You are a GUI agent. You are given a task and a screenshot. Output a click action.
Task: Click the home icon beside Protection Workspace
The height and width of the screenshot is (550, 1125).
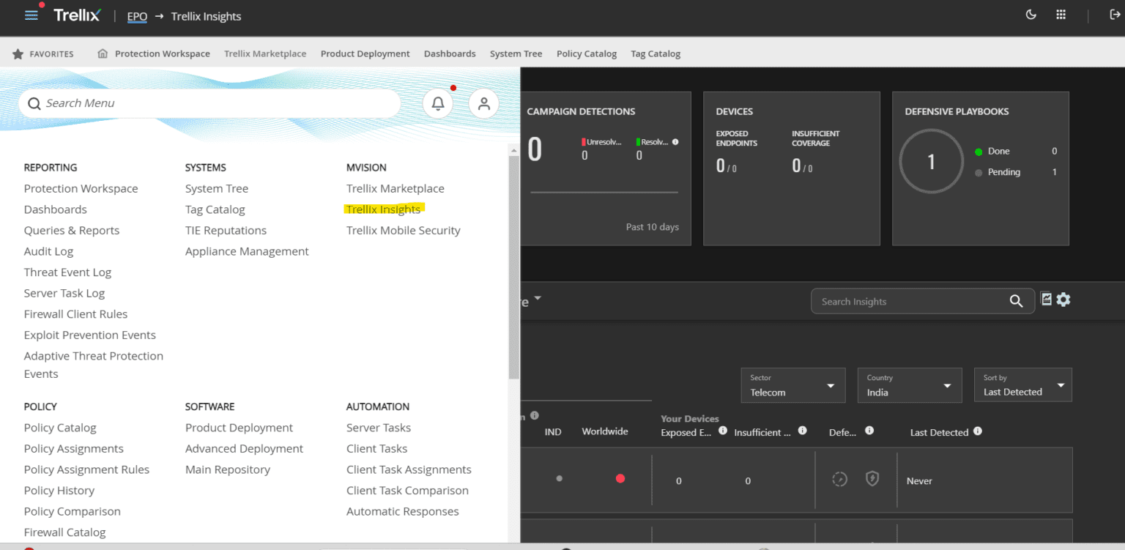(102, 53)
